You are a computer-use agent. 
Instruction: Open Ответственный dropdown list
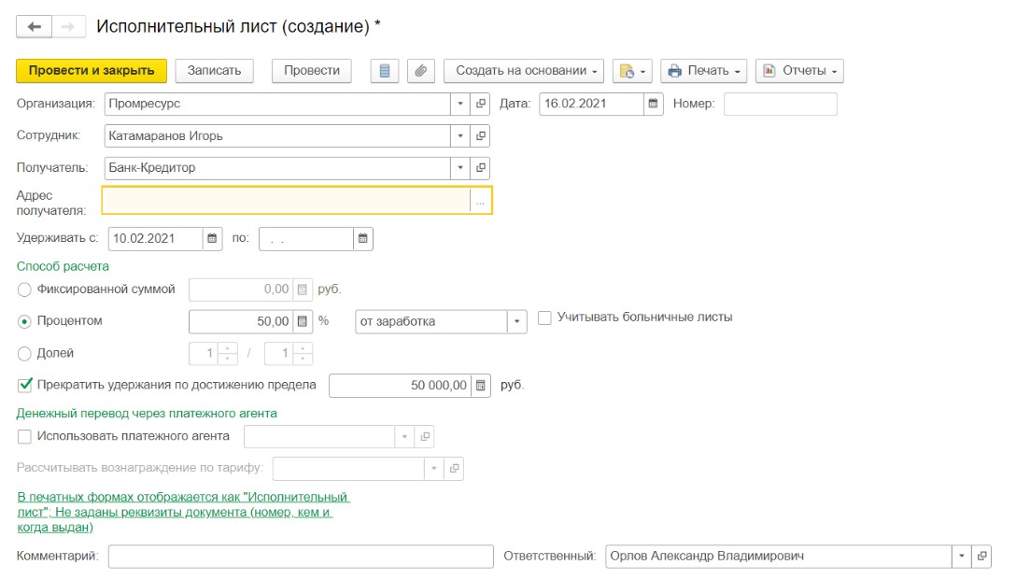click(961, 557)
